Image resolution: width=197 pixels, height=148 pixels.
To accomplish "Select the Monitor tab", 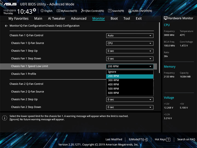I will [99, 19].
